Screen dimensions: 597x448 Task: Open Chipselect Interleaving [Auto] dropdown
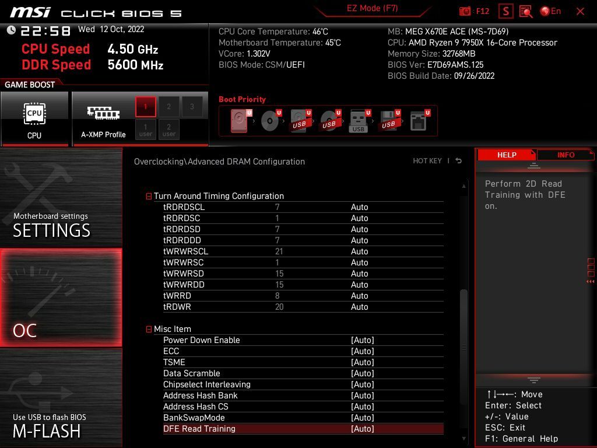(363, 384)
